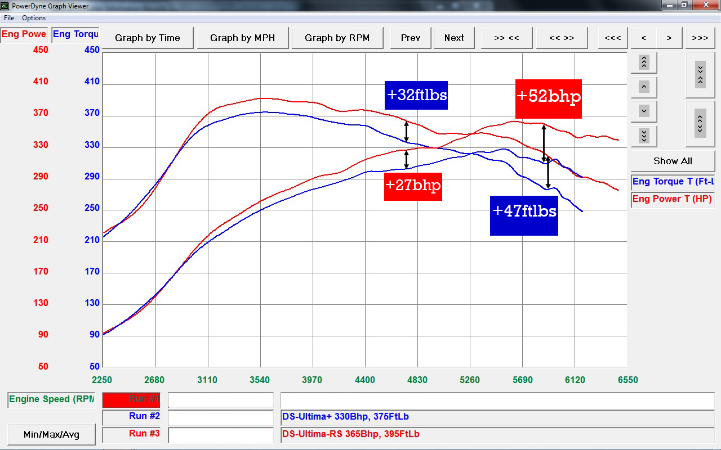Select the Eng Power T (HP) legend entry
Screen dimensions: 721x450
click(x=673, y=199)
